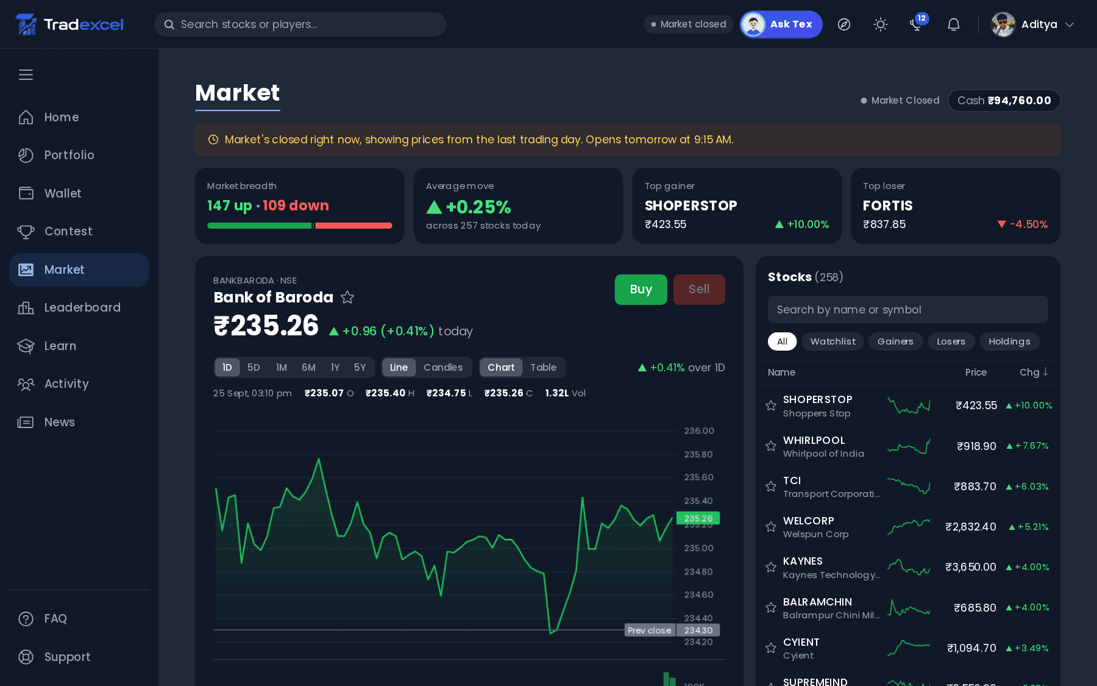Open trophy achievements with 12 badge

coord(917,24)
